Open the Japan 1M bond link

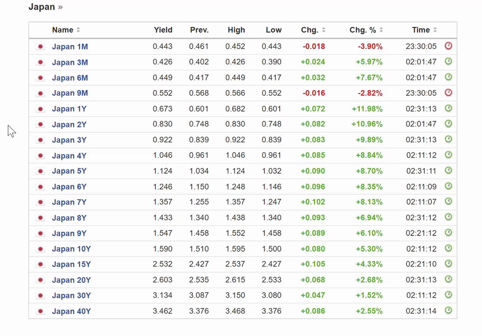(70, 47)
